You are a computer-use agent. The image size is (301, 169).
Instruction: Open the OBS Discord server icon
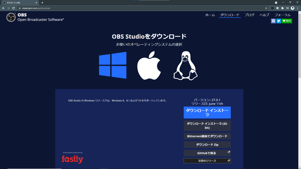pyautogui.click(x=273, y=21)
